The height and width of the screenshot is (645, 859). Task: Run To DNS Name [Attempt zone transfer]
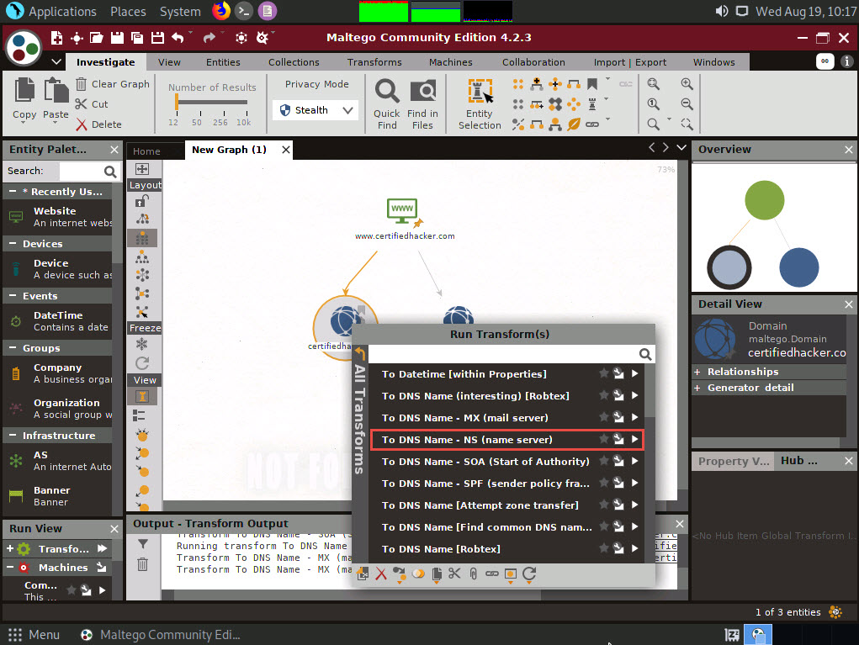(x=506, y=505)
